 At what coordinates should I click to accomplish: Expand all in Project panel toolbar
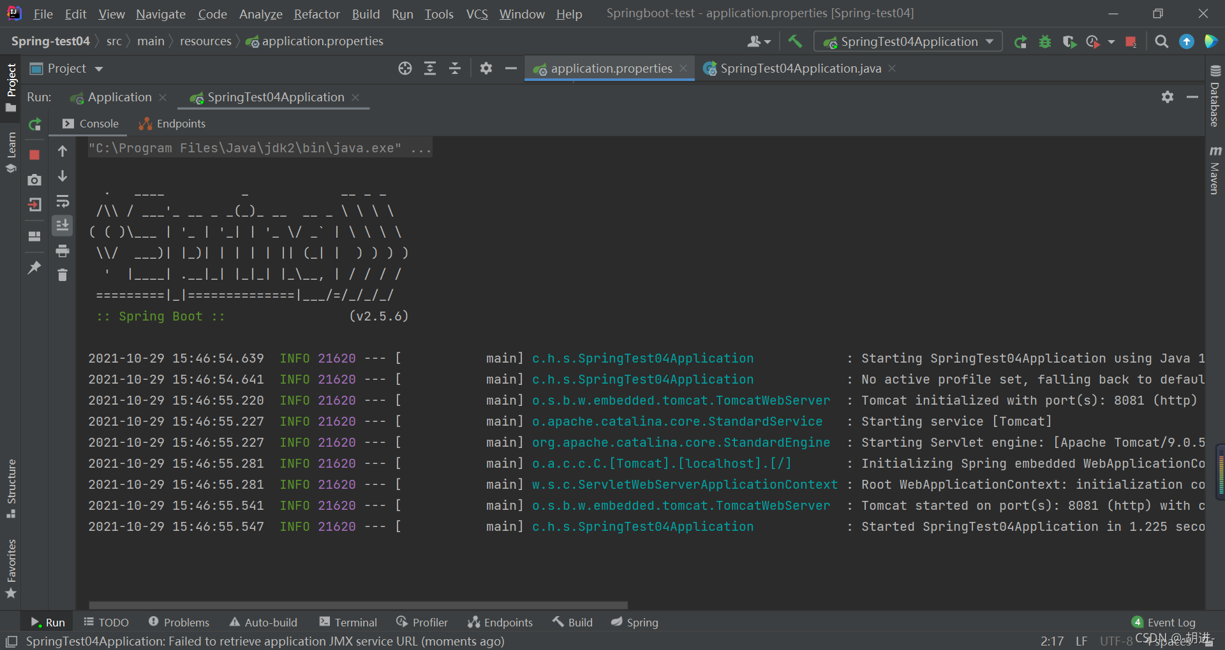[x=430, y=68]
